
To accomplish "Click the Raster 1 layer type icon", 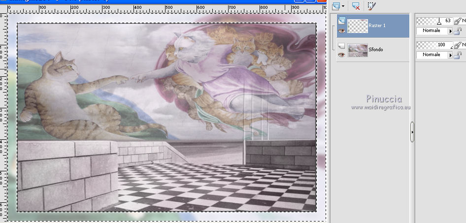I will (342, 21).
